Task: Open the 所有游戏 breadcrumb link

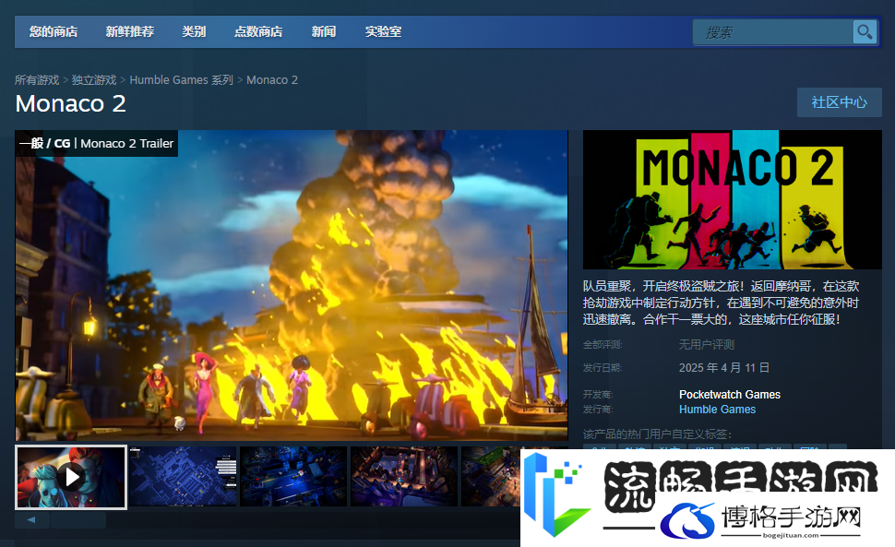Action: tap(37, 80)
